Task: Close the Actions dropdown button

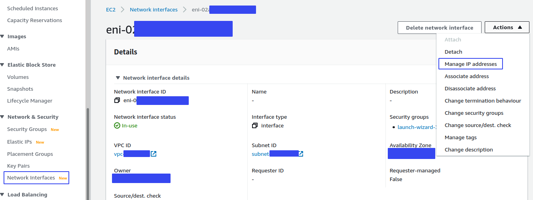Action: coord(507,27)
